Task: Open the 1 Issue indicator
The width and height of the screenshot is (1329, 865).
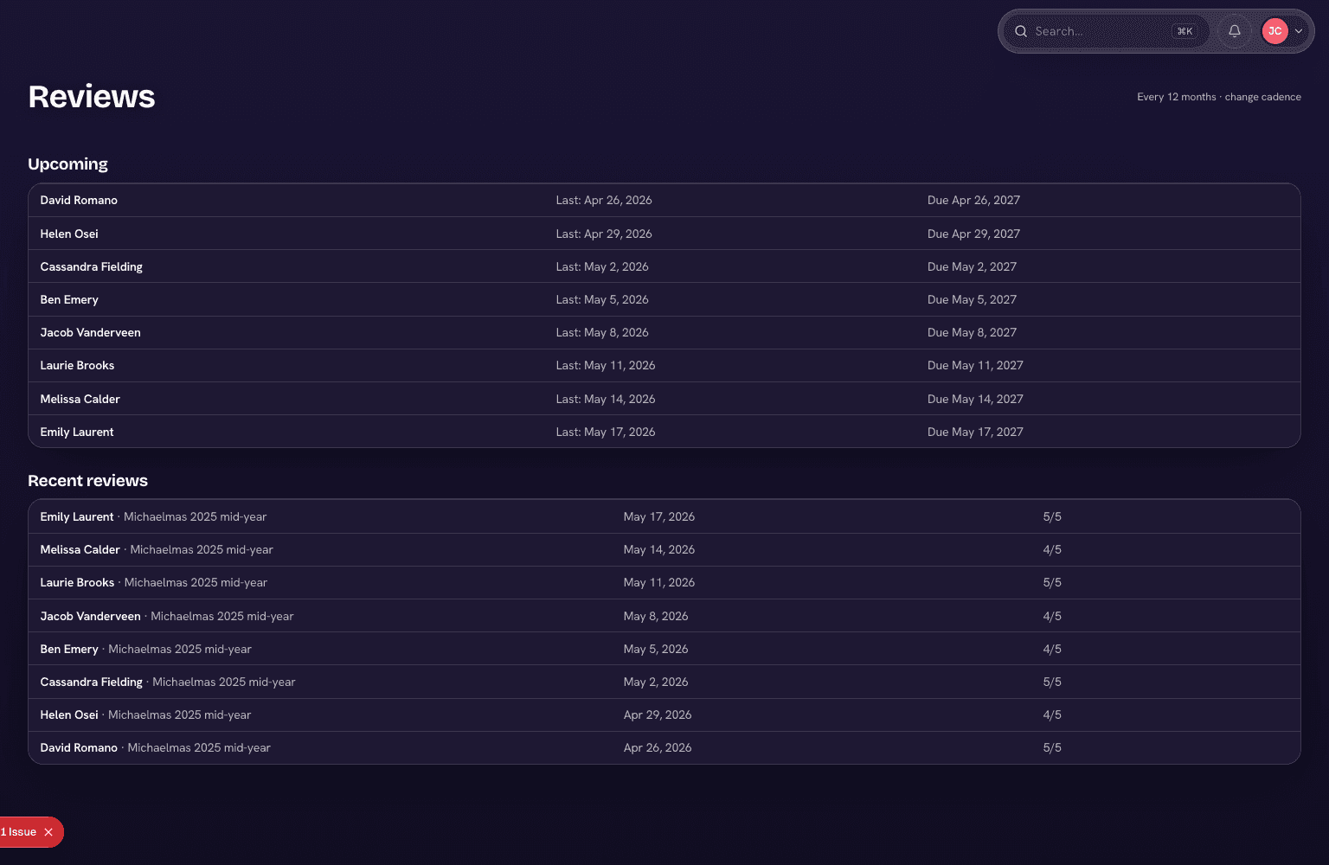Action: 19,832
